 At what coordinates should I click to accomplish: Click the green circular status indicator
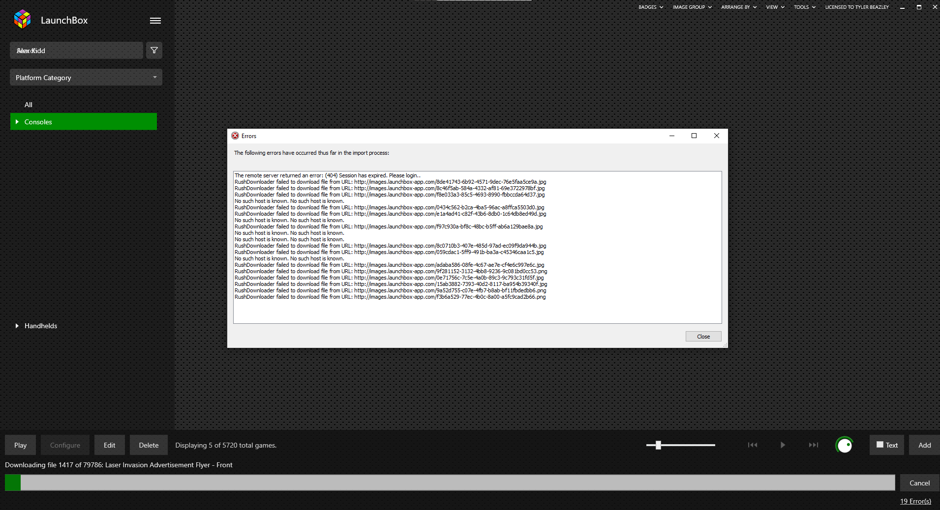(844, 445)
